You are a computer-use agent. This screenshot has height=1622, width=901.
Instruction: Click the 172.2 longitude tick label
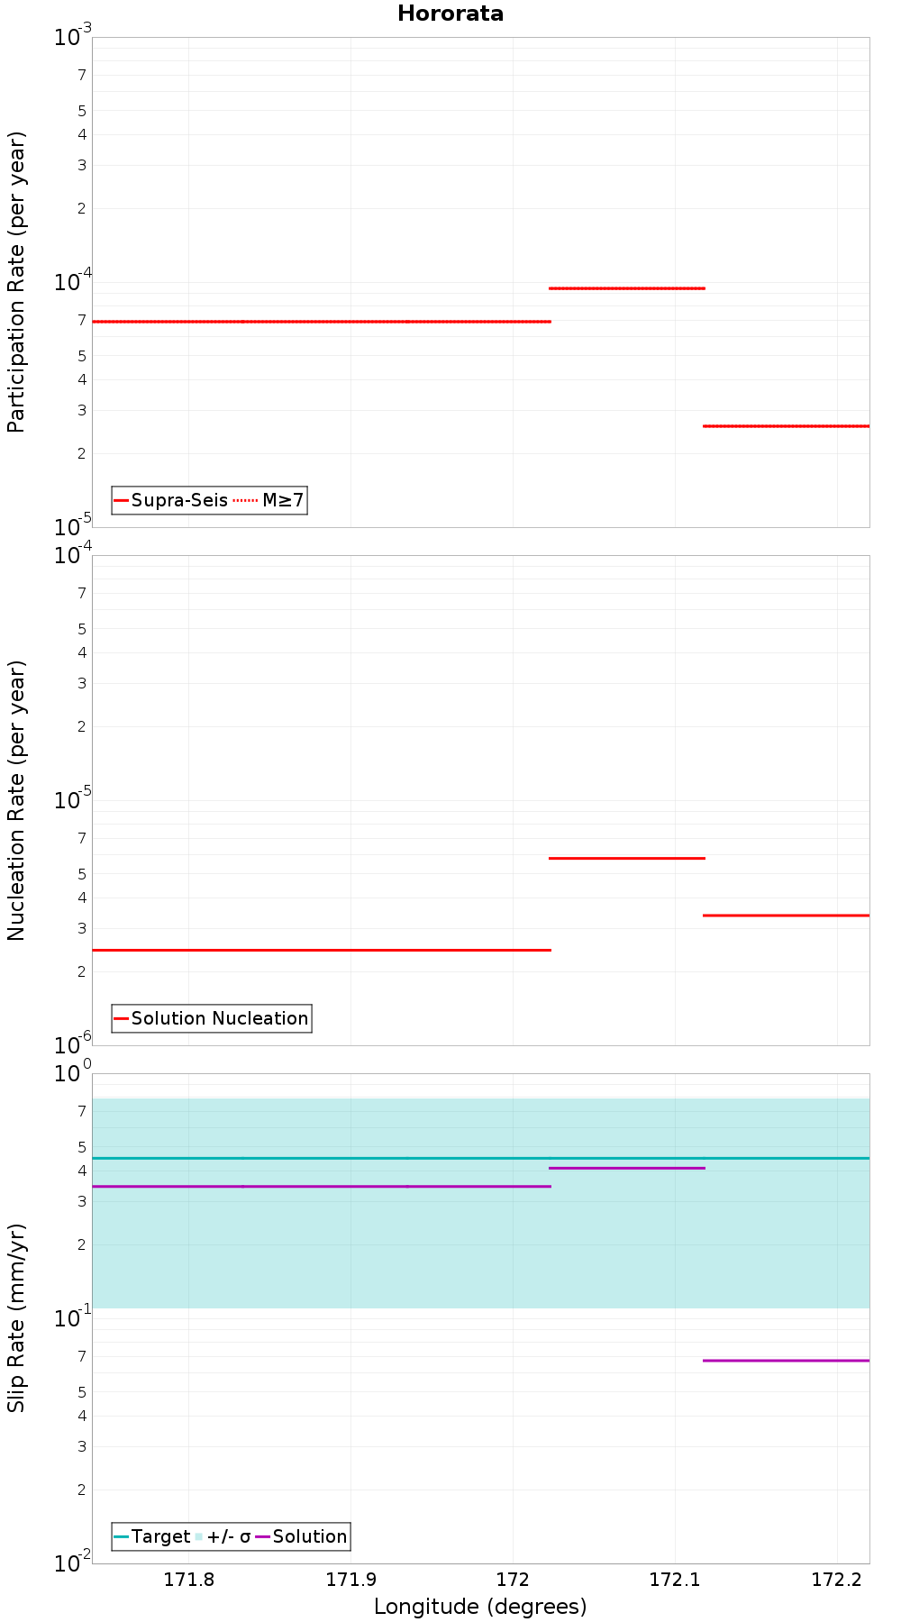pyautogui.click(x=836, y=1580)
